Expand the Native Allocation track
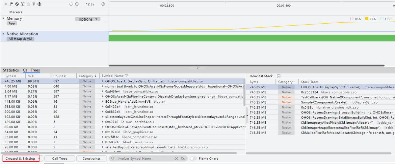Viewport: 395px width, 164px height. [4, 34]
